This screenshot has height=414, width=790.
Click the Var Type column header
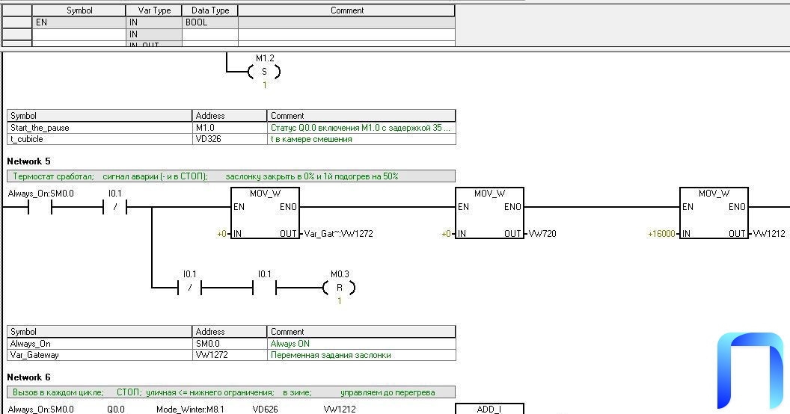click(x=154, y=10)
